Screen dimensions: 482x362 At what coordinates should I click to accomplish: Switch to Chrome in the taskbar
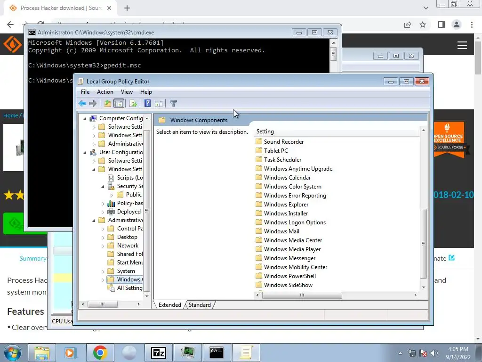[x=100, y=353]
